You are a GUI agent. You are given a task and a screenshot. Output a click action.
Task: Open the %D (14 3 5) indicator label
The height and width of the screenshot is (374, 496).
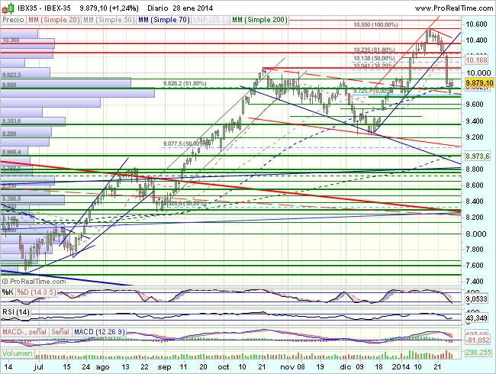pyautogui.click(x=37, y=292)
